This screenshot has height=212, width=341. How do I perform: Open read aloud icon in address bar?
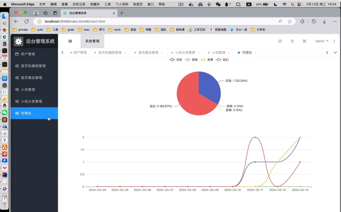coord(280,21)
